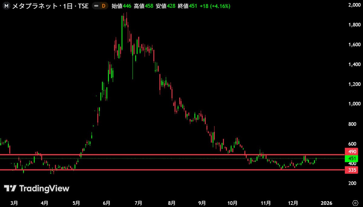363x207 pixels.
Task: Click the round M symbol logo
Action: [x=6, y=6]
